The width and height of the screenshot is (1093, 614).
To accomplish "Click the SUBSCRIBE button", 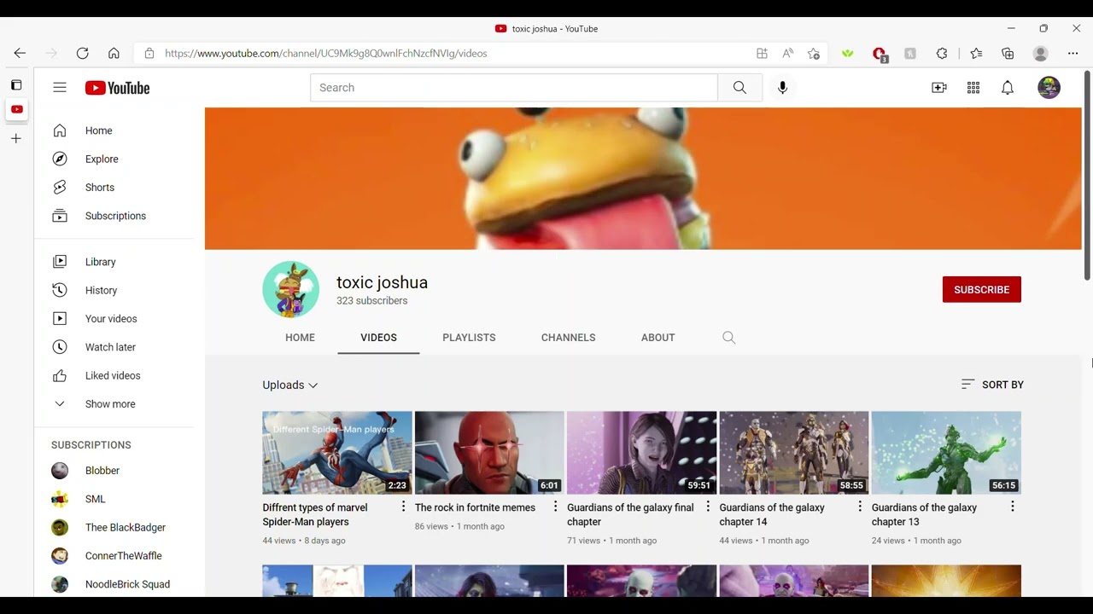I will 981,290.
